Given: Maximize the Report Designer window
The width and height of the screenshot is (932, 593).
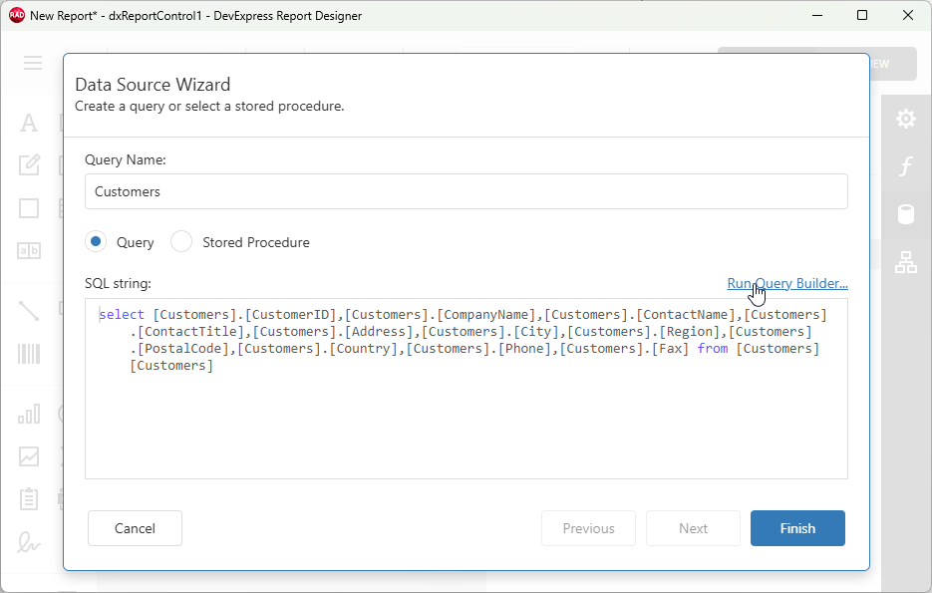Looking at the screenshot, I should pyautogui.click(x=862, y=16).
